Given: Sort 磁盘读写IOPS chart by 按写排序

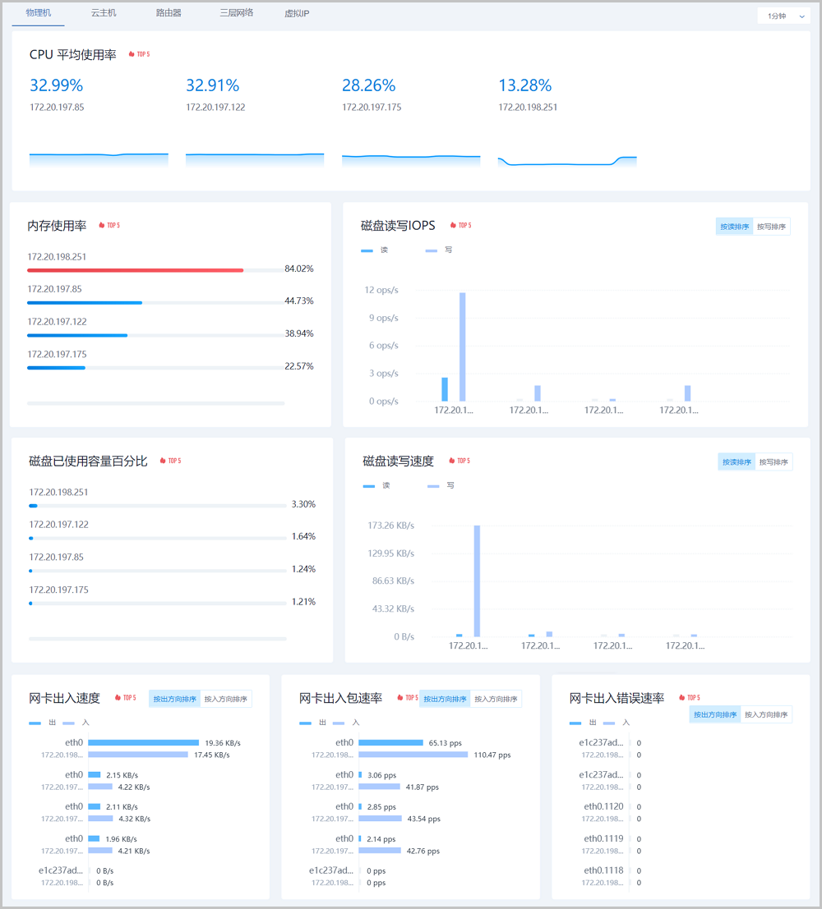Looking at the screenshot, I should [772, 227].
